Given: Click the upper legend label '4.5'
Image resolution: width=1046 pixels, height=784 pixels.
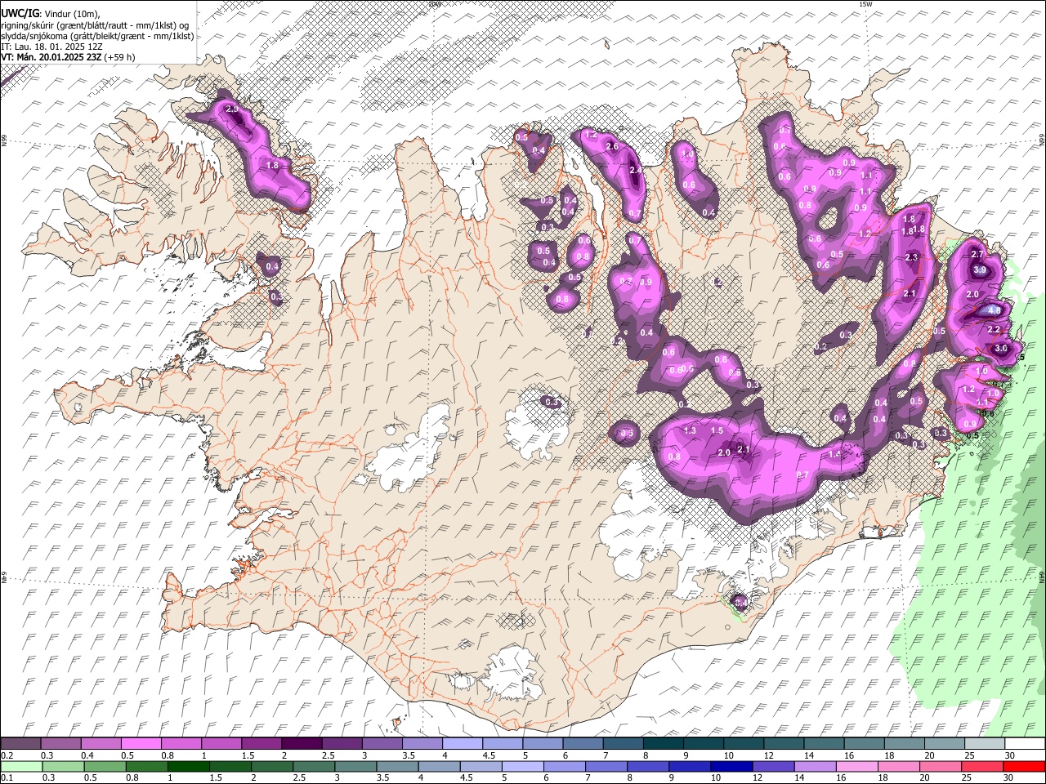Looking at the screenshot, I should (489, 755).
